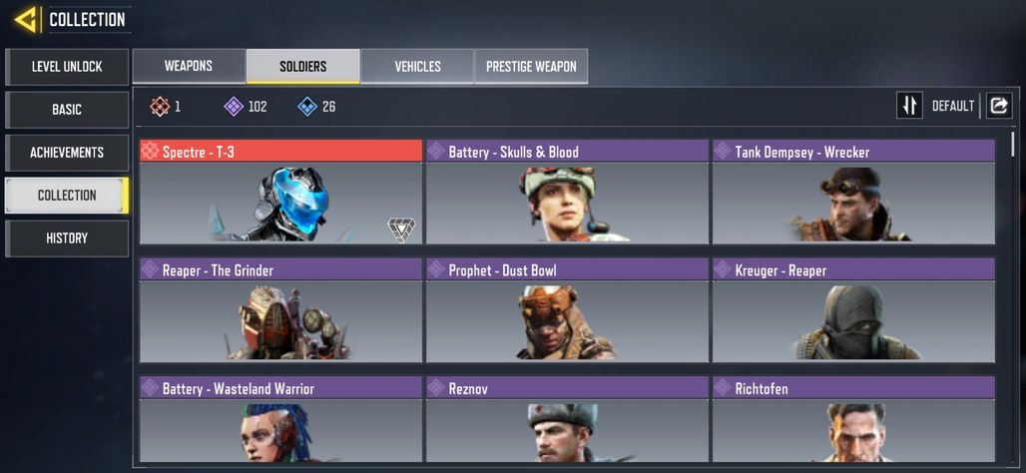Click the share export icon
The image size is (1026, 473).
[x=998, y=106]
